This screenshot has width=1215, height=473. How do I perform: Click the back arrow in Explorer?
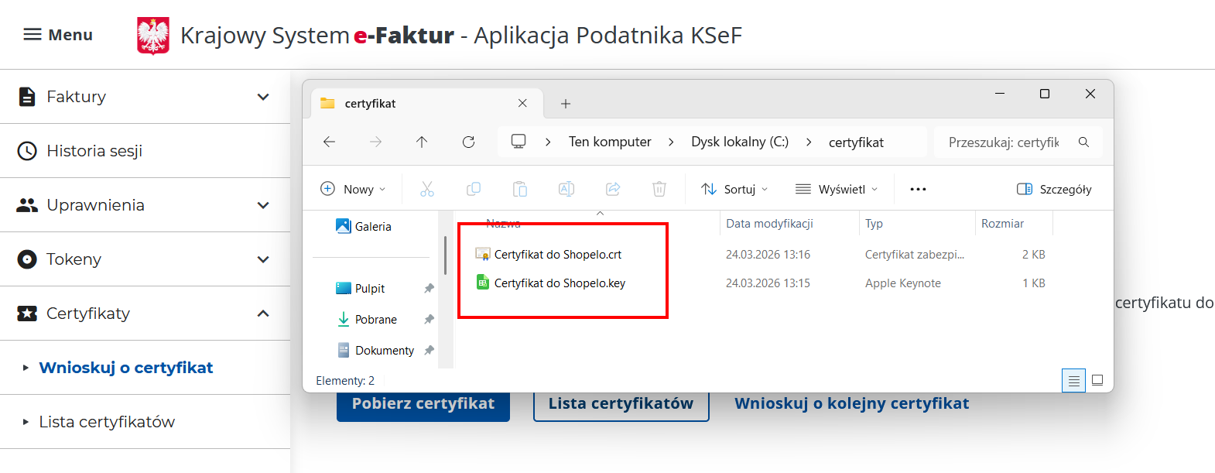click(329, 142)
